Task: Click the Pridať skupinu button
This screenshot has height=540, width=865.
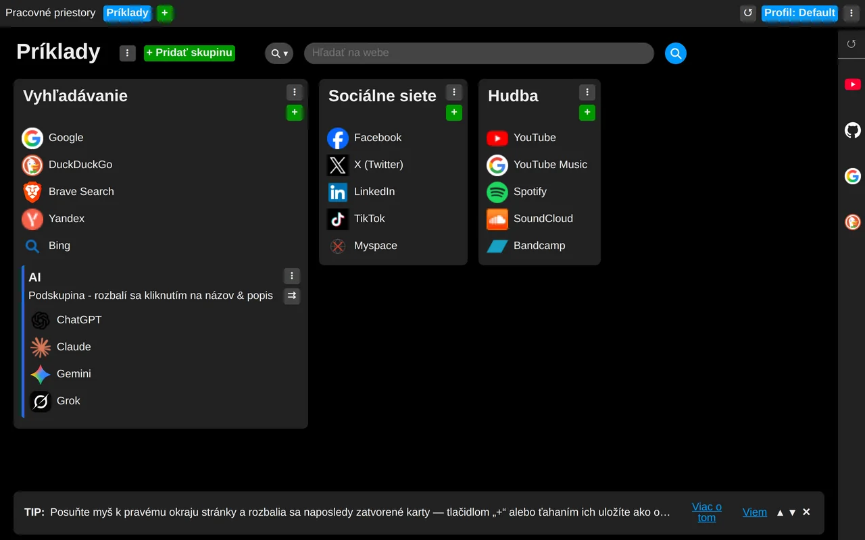Action: coord(189,53)
